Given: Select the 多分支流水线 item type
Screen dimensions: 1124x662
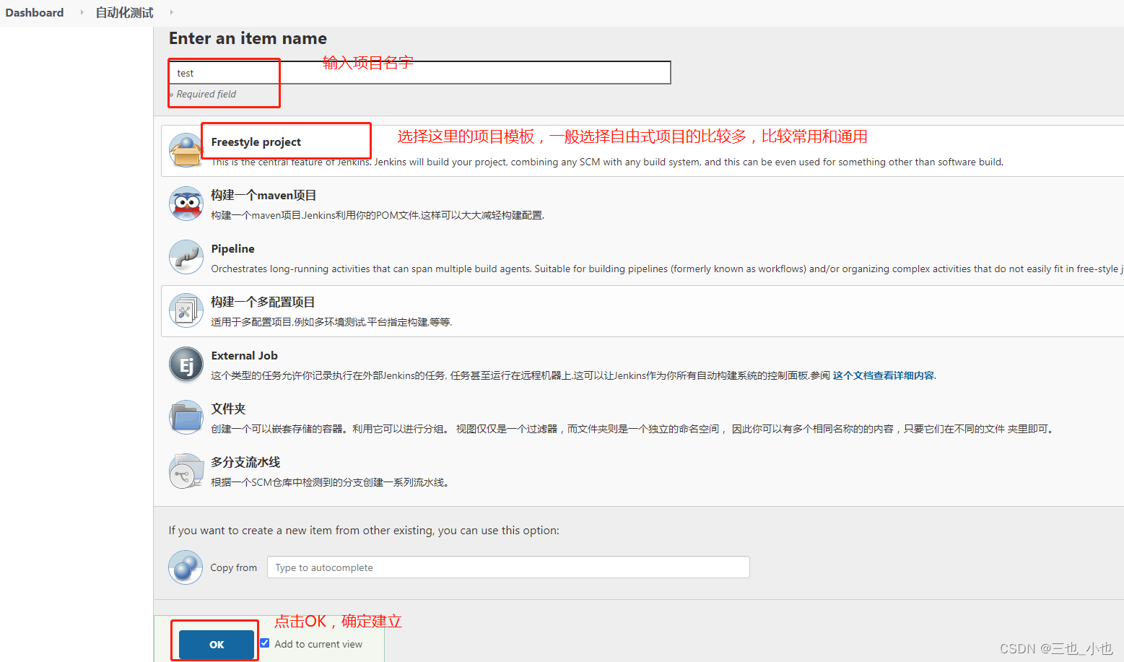Looking at the screenshot, I should click(x=245, y=462).
